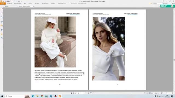Image resolution: width=175 pixels, height=98 pixels.
Task: Select facing pages view mode icon
Action: click(150, 93)
